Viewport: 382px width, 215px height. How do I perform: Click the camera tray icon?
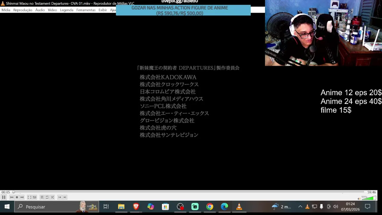[x=329, y=207]
